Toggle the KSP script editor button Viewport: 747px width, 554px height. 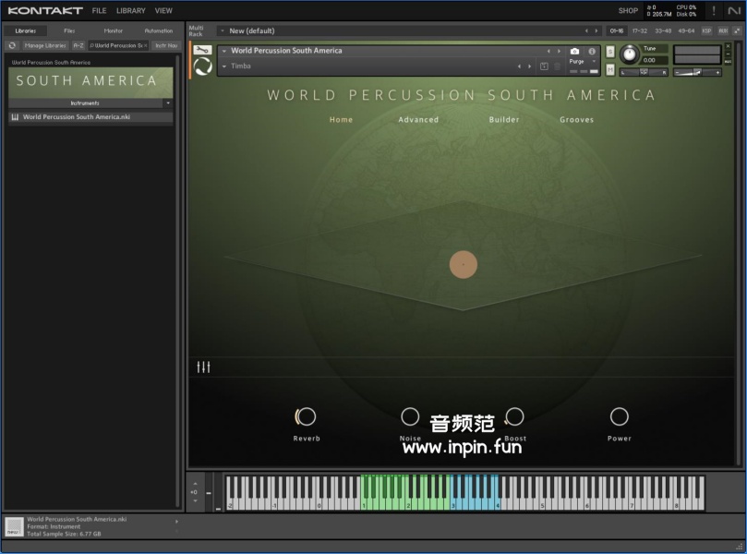click(706, 30)
